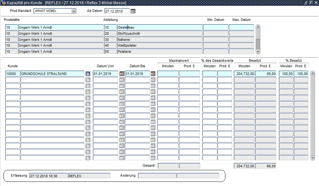Open the Ab Datum calendar picker

[133, 11]
